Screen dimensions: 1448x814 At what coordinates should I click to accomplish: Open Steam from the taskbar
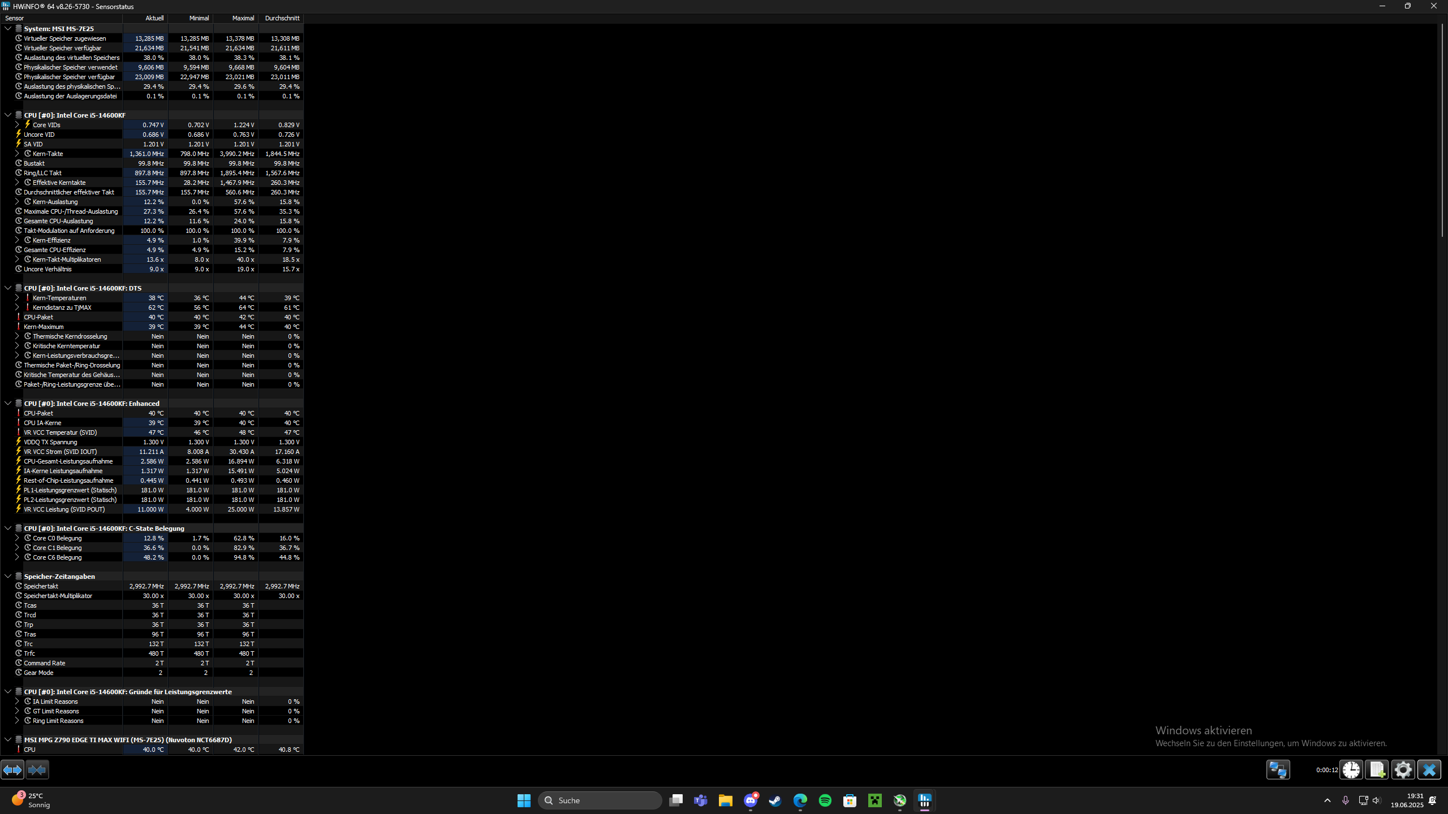click(x=775, y=800)
